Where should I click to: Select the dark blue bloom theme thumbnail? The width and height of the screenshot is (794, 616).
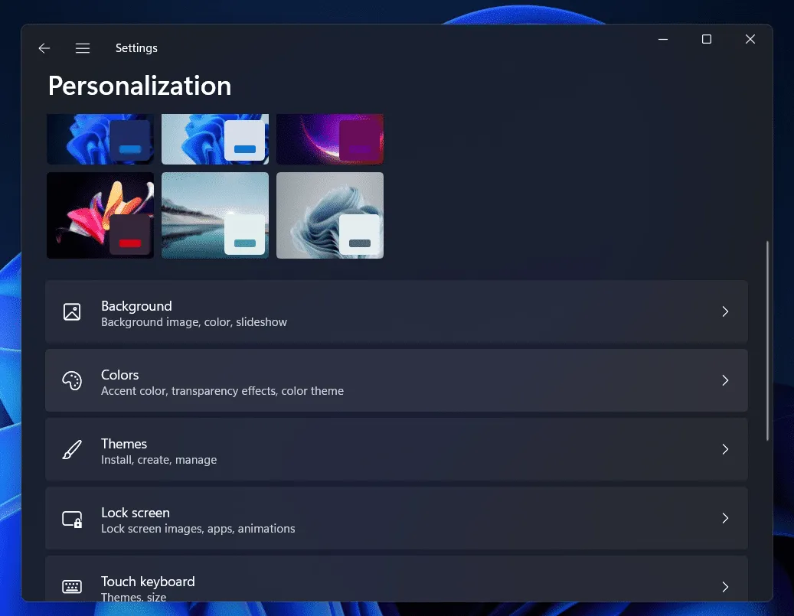[100, 139]
